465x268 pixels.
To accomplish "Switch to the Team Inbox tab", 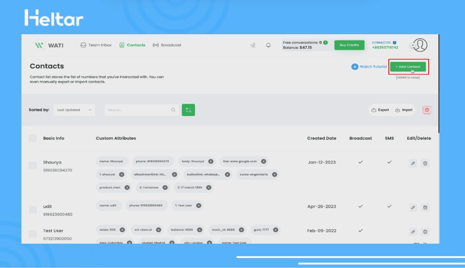I will coord(96,45).
